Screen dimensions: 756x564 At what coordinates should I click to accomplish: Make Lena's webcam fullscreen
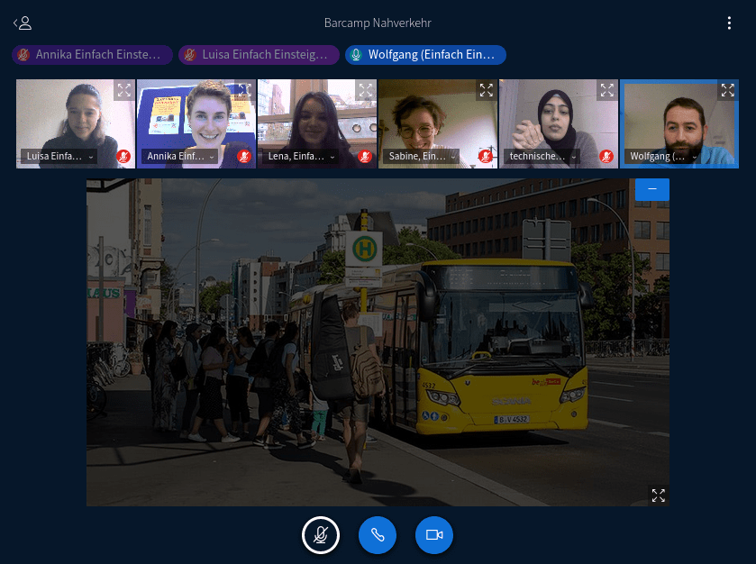point(365,90)
